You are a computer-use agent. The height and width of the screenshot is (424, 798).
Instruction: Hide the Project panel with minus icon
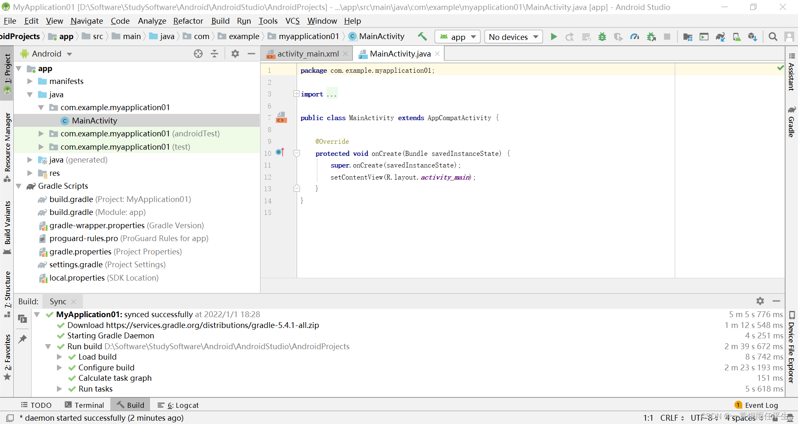point(251,54)
